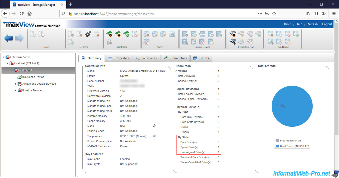Viewport: 339px width, 178px height.
Task: Click the info icon beside RAID mode
Action: [x=154, y=126]
